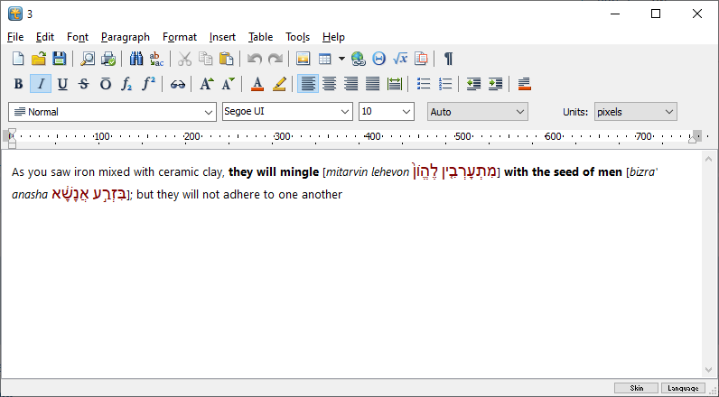Click the increase font size icon

tap(206, 84)
